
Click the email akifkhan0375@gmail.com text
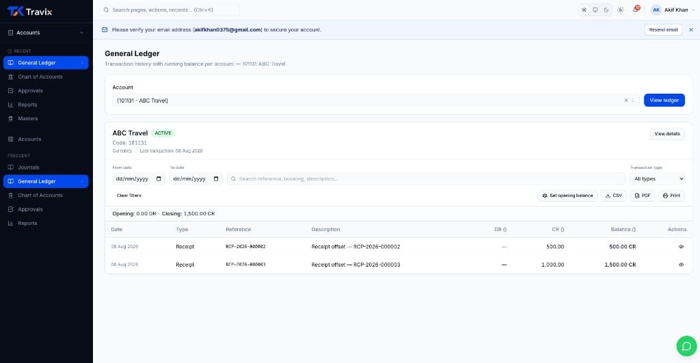228,30
